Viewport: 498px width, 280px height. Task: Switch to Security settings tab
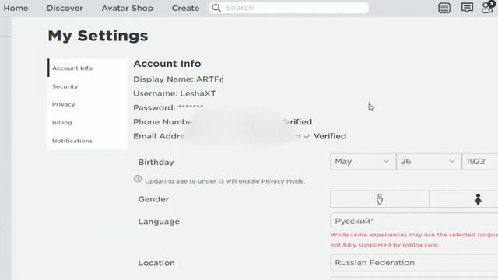point(87,86)
